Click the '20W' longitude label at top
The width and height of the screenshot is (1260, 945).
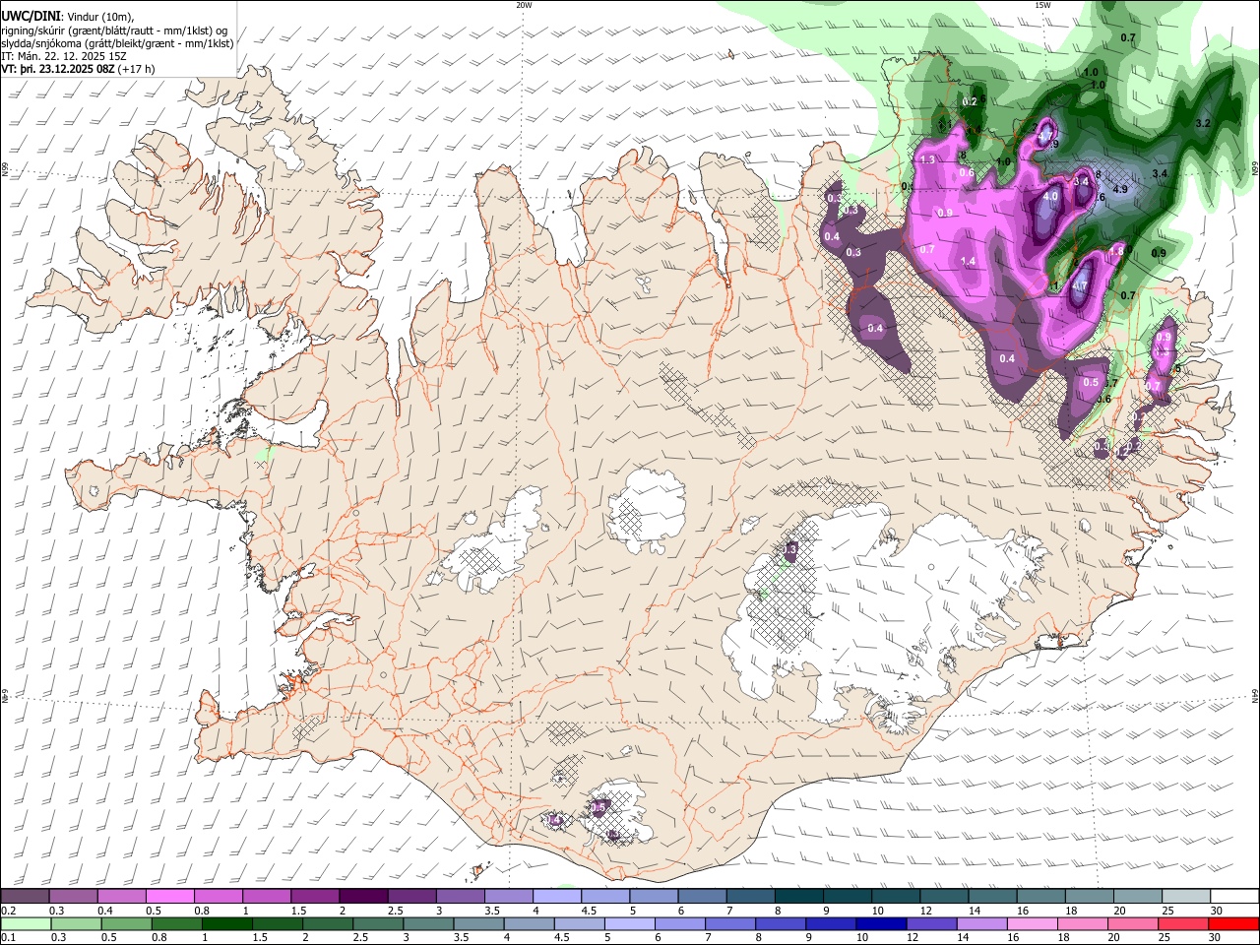tap(524, 4)
